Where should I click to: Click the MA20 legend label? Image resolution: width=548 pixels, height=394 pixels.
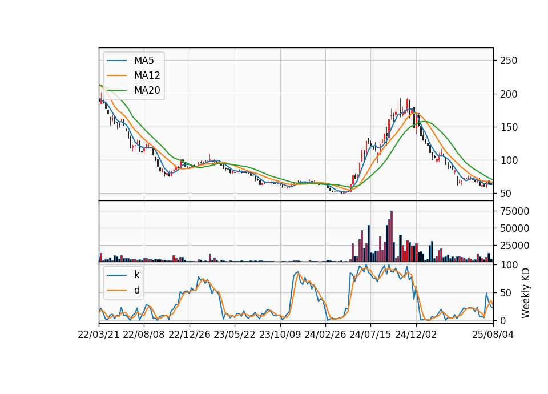[x=147, y=90]
